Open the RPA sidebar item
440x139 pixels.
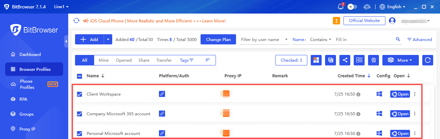click(x=34, y=99)
